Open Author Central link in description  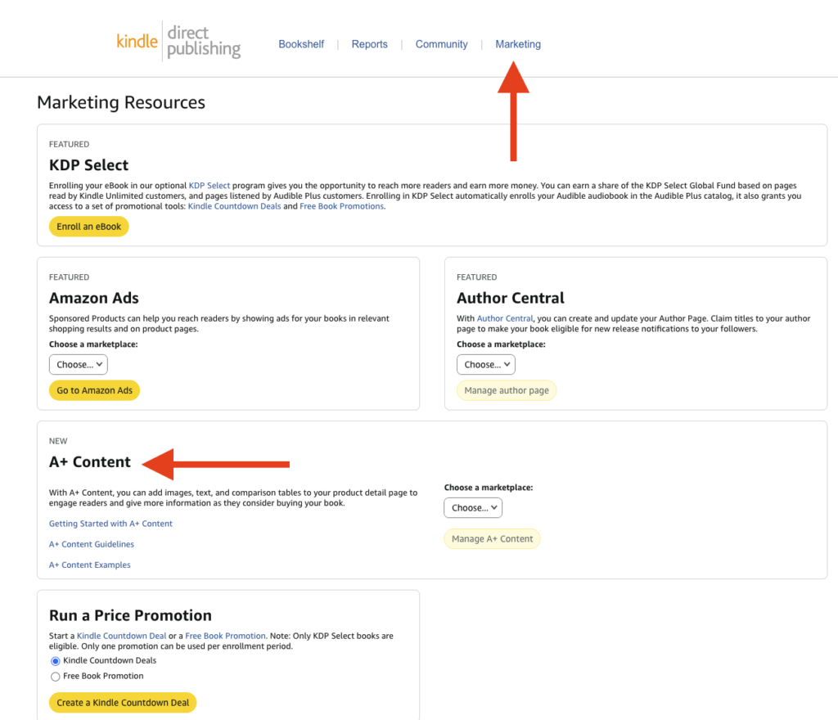click(x=504, y=318)
